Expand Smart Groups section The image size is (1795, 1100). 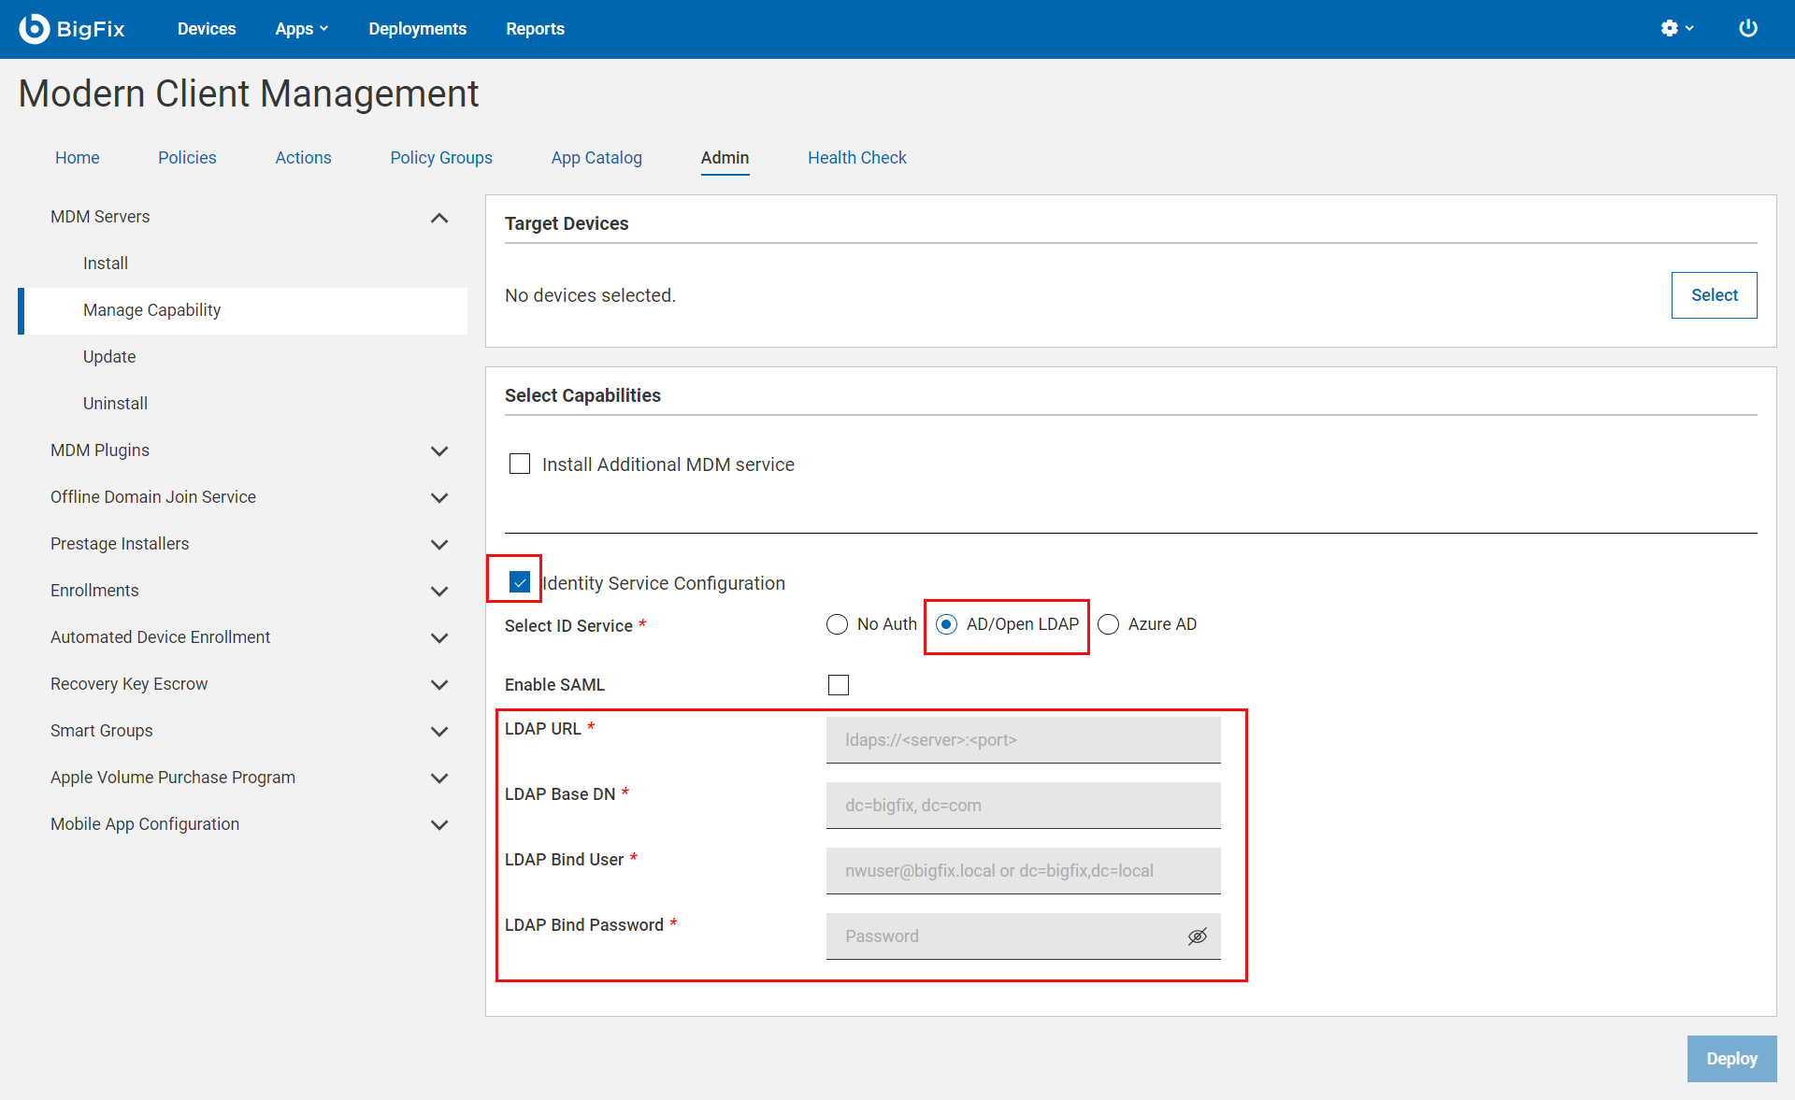click(x=438, y=732)
